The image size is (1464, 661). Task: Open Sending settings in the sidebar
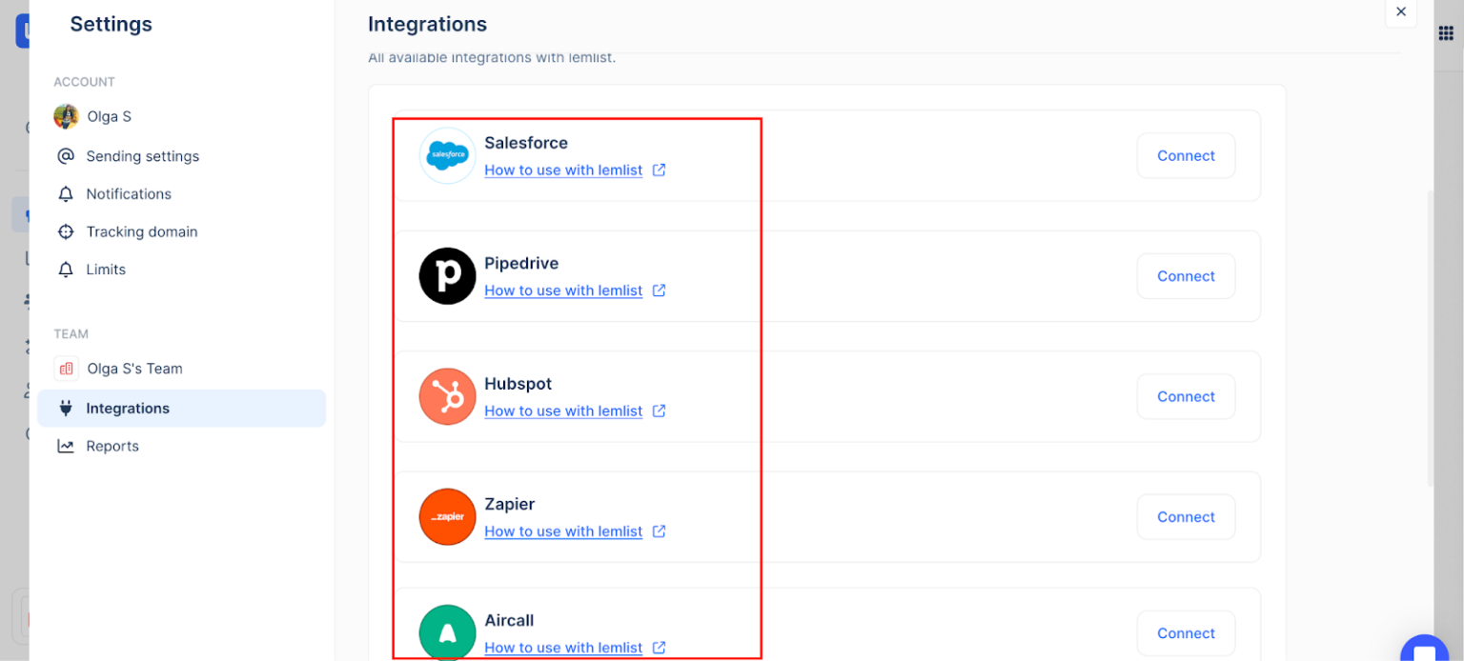click(142, 156)
